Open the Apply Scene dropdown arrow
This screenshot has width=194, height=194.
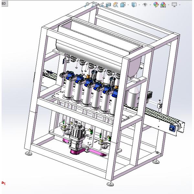[168, 5]
